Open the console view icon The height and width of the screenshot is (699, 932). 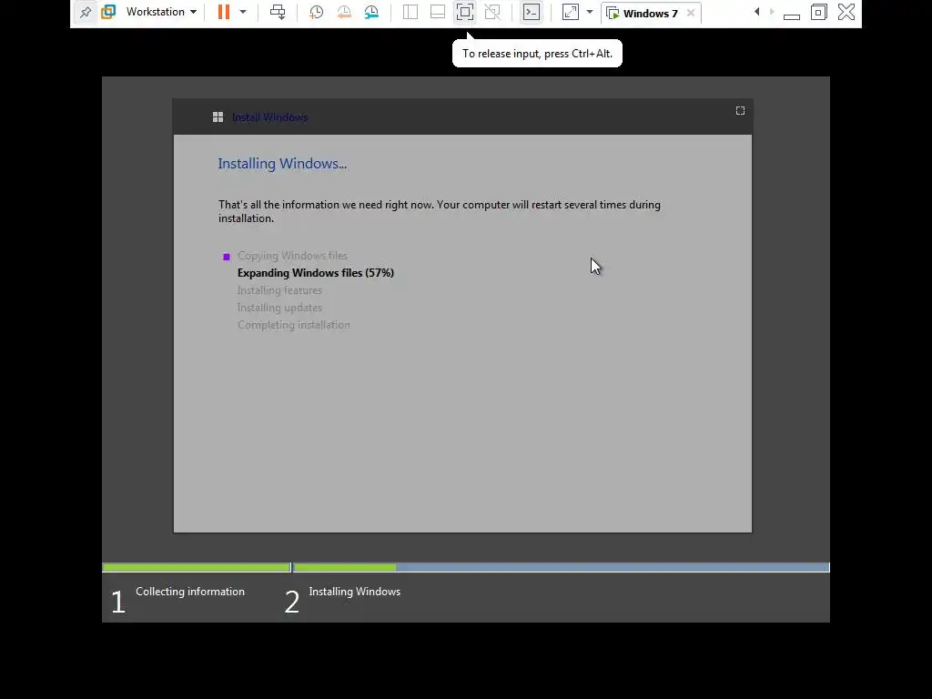click(x=532, y=12)
